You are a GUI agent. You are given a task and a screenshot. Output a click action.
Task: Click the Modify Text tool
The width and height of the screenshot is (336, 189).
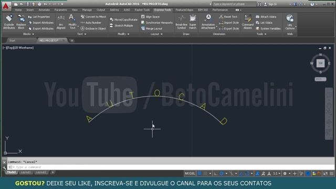(x=72, y=22)
